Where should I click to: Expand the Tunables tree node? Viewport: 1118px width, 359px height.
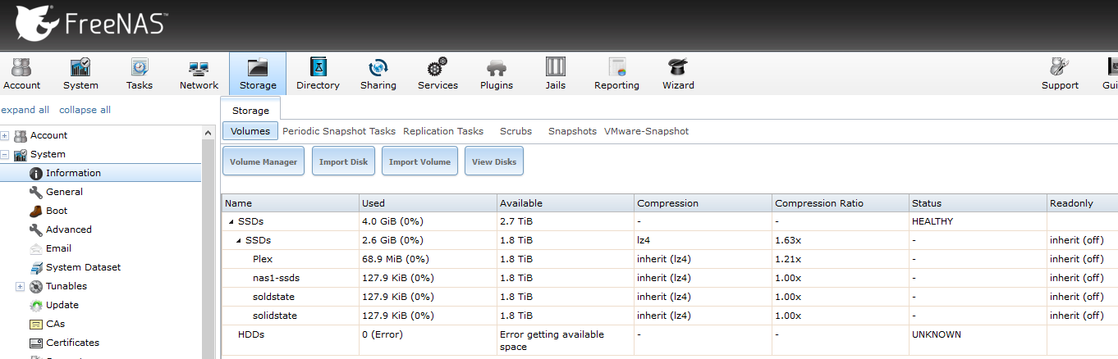click(x=21, y=286)
